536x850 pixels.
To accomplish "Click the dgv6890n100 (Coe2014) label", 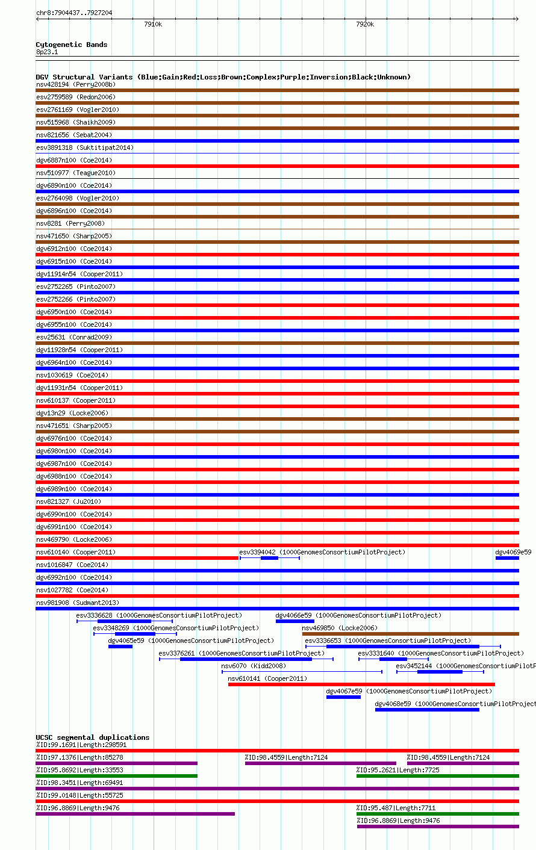I will tap(74, 185).
